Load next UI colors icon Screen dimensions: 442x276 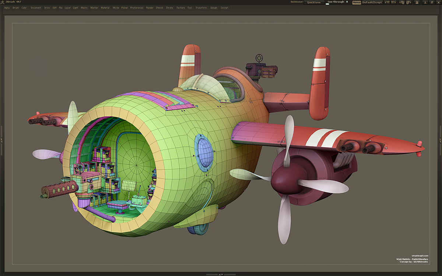point(393,2)
